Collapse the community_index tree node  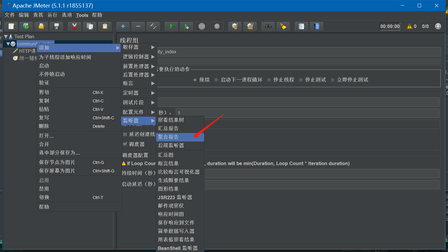8,44
